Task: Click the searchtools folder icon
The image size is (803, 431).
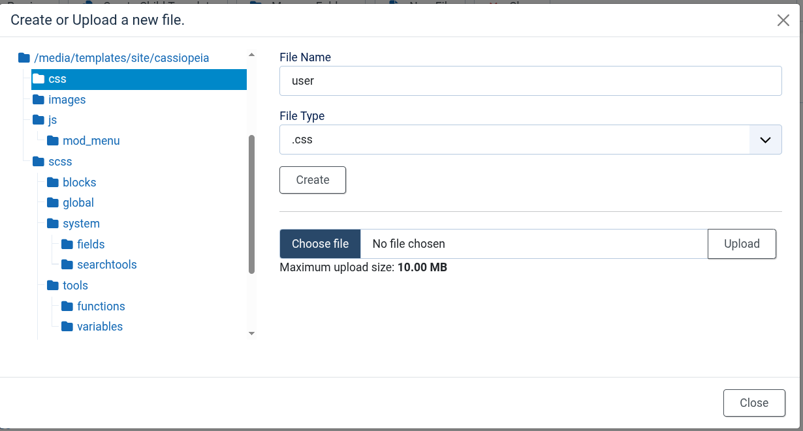Action: click(67, 265)
